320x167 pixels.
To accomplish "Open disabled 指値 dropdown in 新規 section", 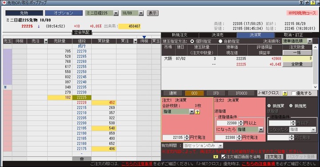I will point(313,130).
